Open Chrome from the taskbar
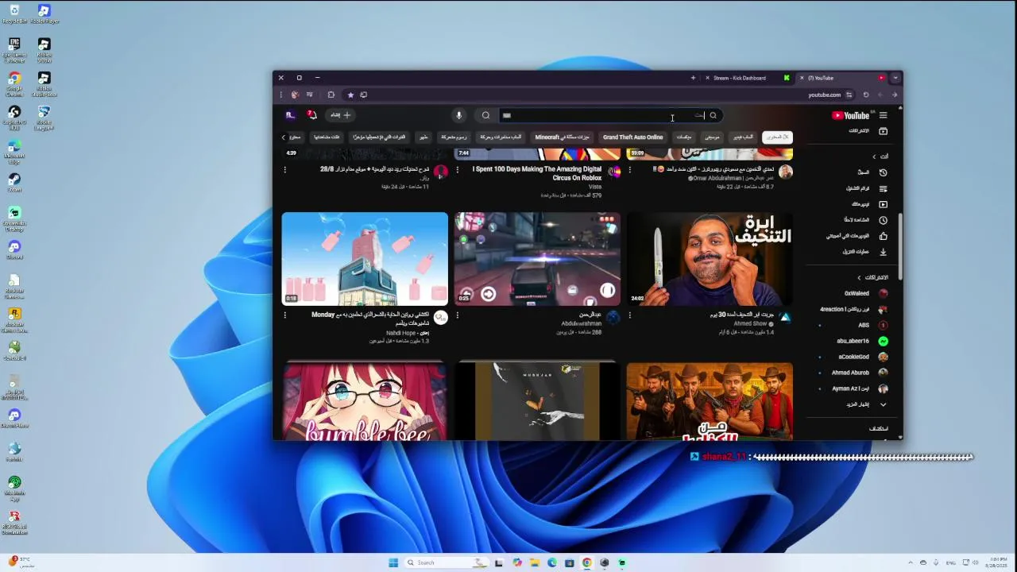 coord(586,562)
